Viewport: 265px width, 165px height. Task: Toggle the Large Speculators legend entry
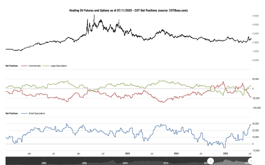[55, 66]
